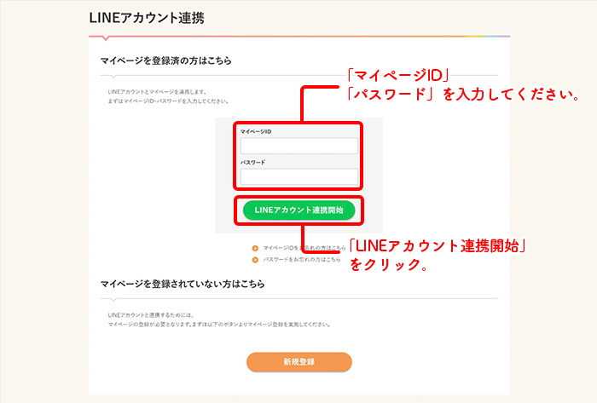Open マイページIDをお忘れの方はこちら link

tap(304, 248)
